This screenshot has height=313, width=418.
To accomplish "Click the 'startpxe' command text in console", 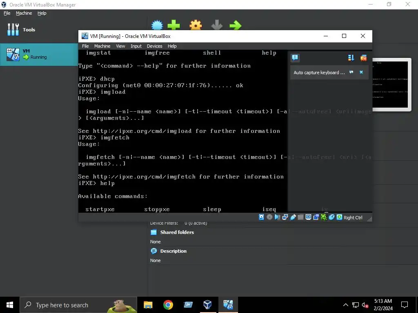I will coord(100,209).
